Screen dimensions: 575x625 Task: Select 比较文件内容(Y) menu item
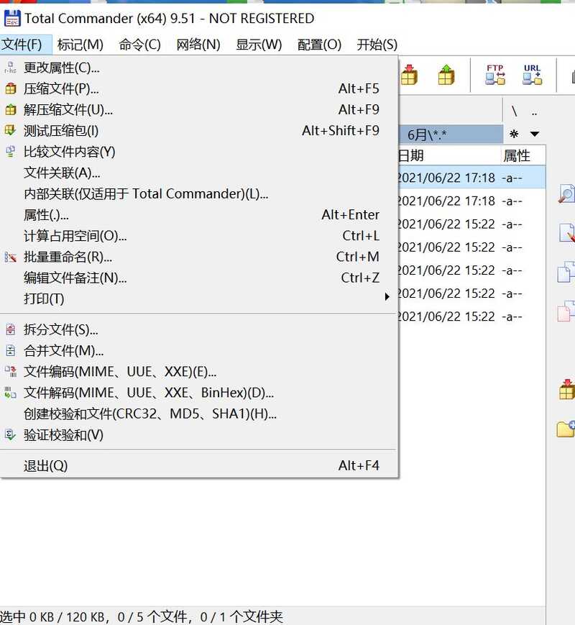pos(198,152)
